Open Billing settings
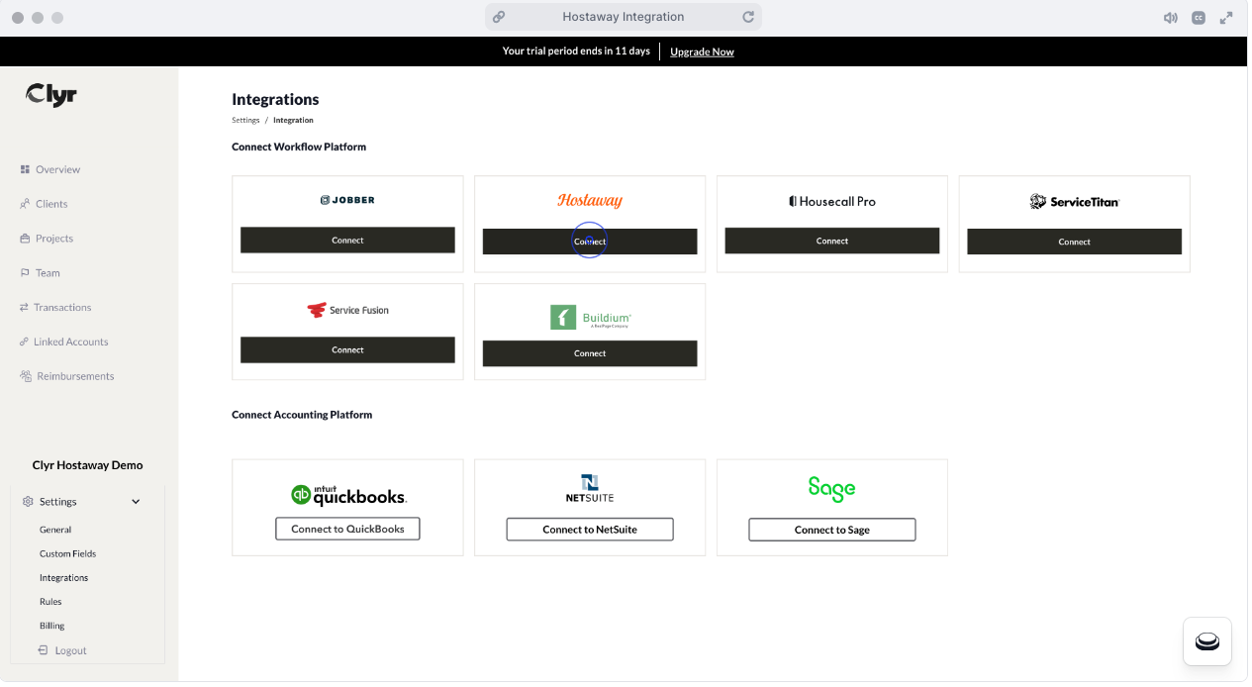 52,626
